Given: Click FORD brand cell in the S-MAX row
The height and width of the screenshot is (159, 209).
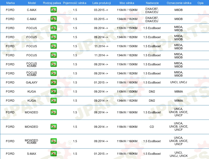Looking at the screenshot, I should [10, 154].
